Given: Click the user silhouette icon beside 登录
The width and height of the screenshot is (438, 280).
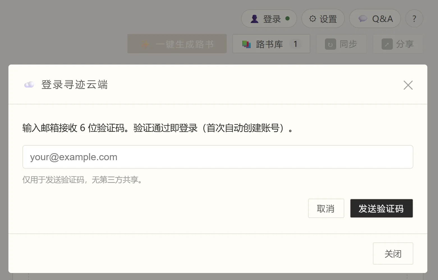Looking at the screenshot, I should tap(254, 19).
